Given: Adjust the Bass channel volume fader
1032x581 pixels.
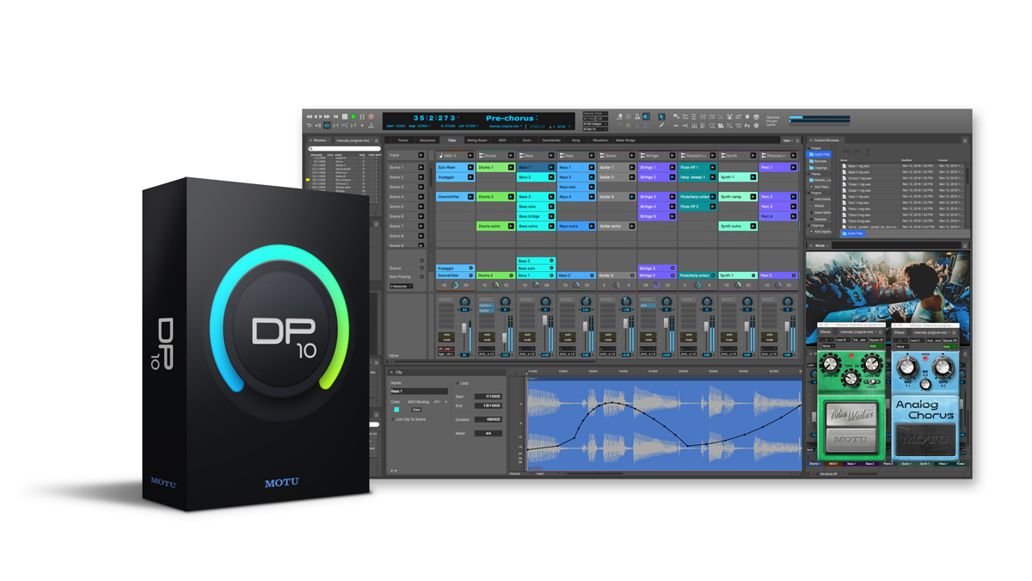Looking at the screenshot, I should point(544,320).
